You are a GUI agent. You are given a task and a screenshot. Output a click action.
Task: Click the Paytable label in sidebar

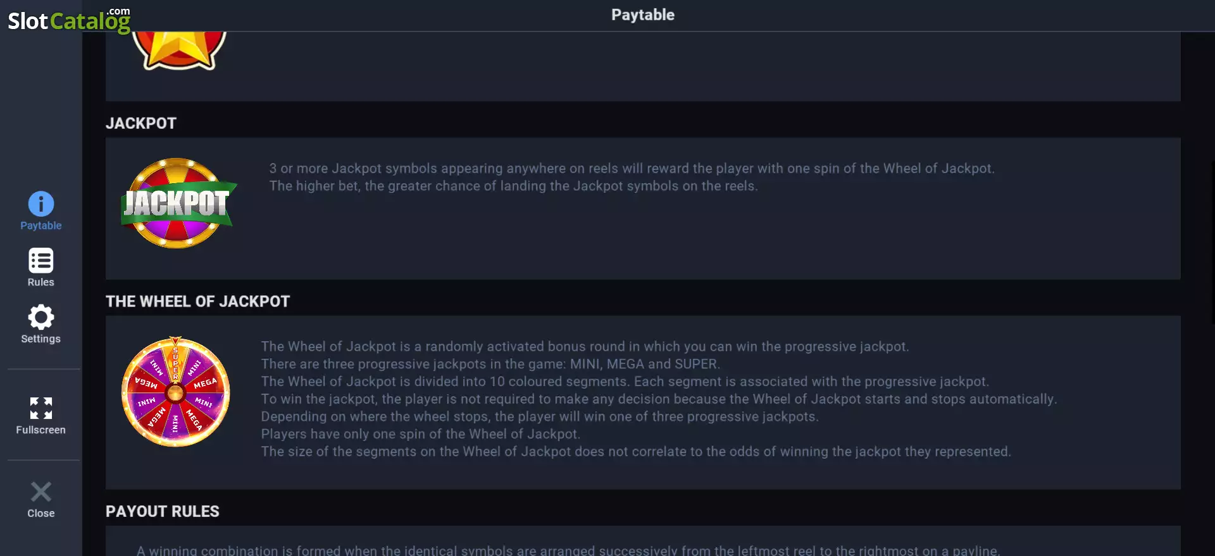(x=40, y=226)
